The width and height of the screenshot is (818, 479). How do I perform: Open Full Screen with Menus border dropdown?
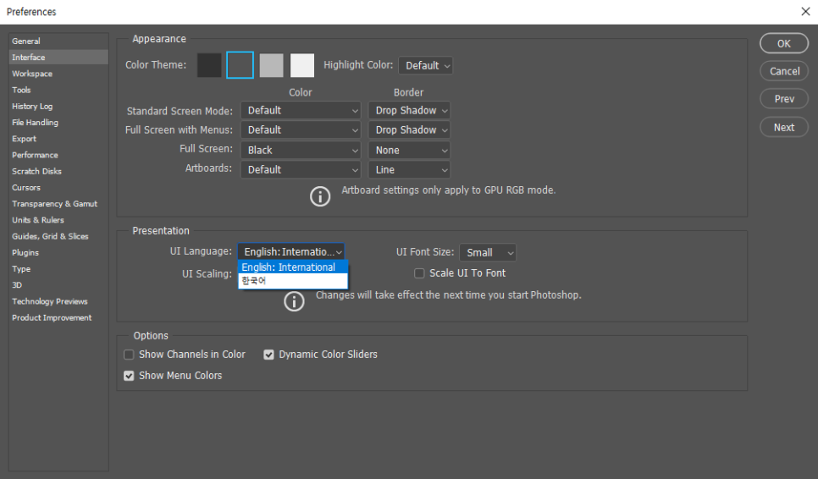pyautogui.click(x=410, y=129)
